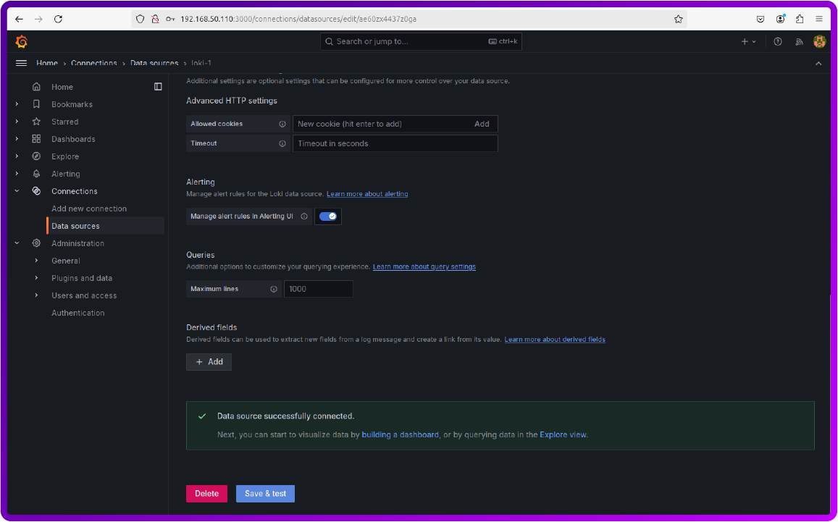The width and height of the screenshot is (838, 522).
Task: Open the browser extensions puzzle icon
Action: (800, 20)
